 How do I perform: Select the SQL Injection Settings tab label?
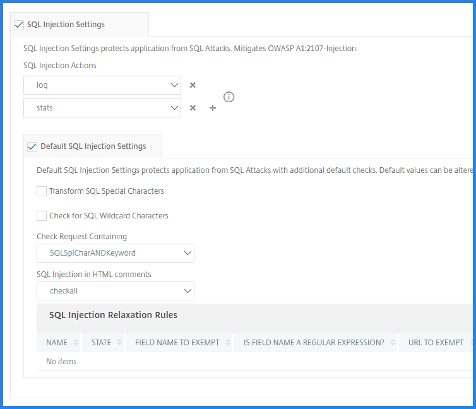(x=66, y=25)
